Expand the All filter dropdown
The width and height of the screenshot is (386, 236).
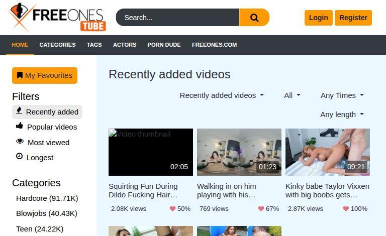coord(292,95)
